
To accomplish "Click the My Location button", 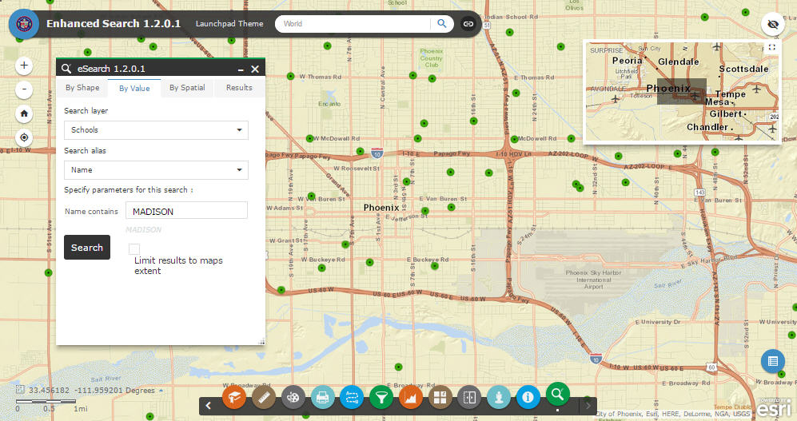I will [x=24, y=137].
